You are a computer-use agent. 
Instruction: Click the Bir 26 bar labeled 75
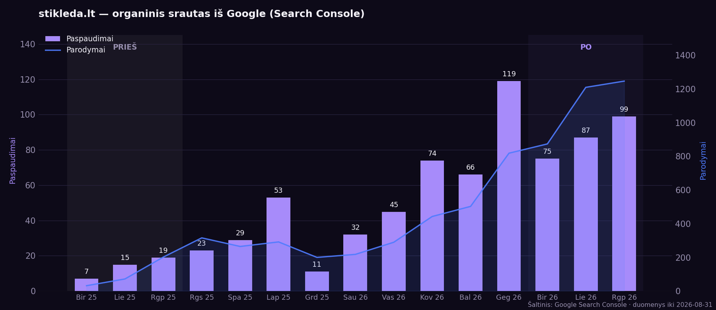coord(547,225)
